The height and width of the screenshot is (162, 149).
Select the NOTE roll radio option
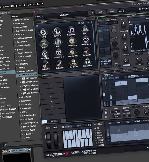[x=95, y=131]
